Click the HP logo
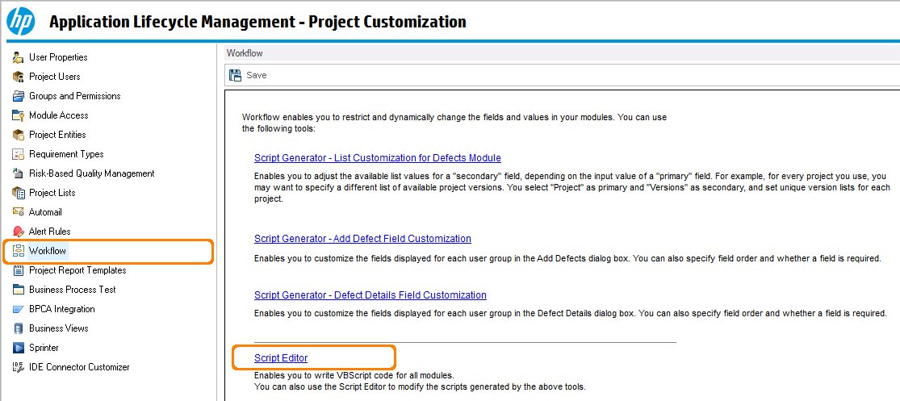Image resolution: width=900 pixels, height=401 pixels. (x=21, y=22)
